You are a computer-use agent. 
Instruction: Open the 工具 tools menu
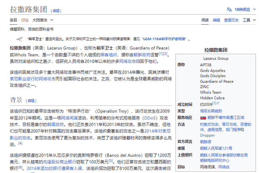pos(249,20)
